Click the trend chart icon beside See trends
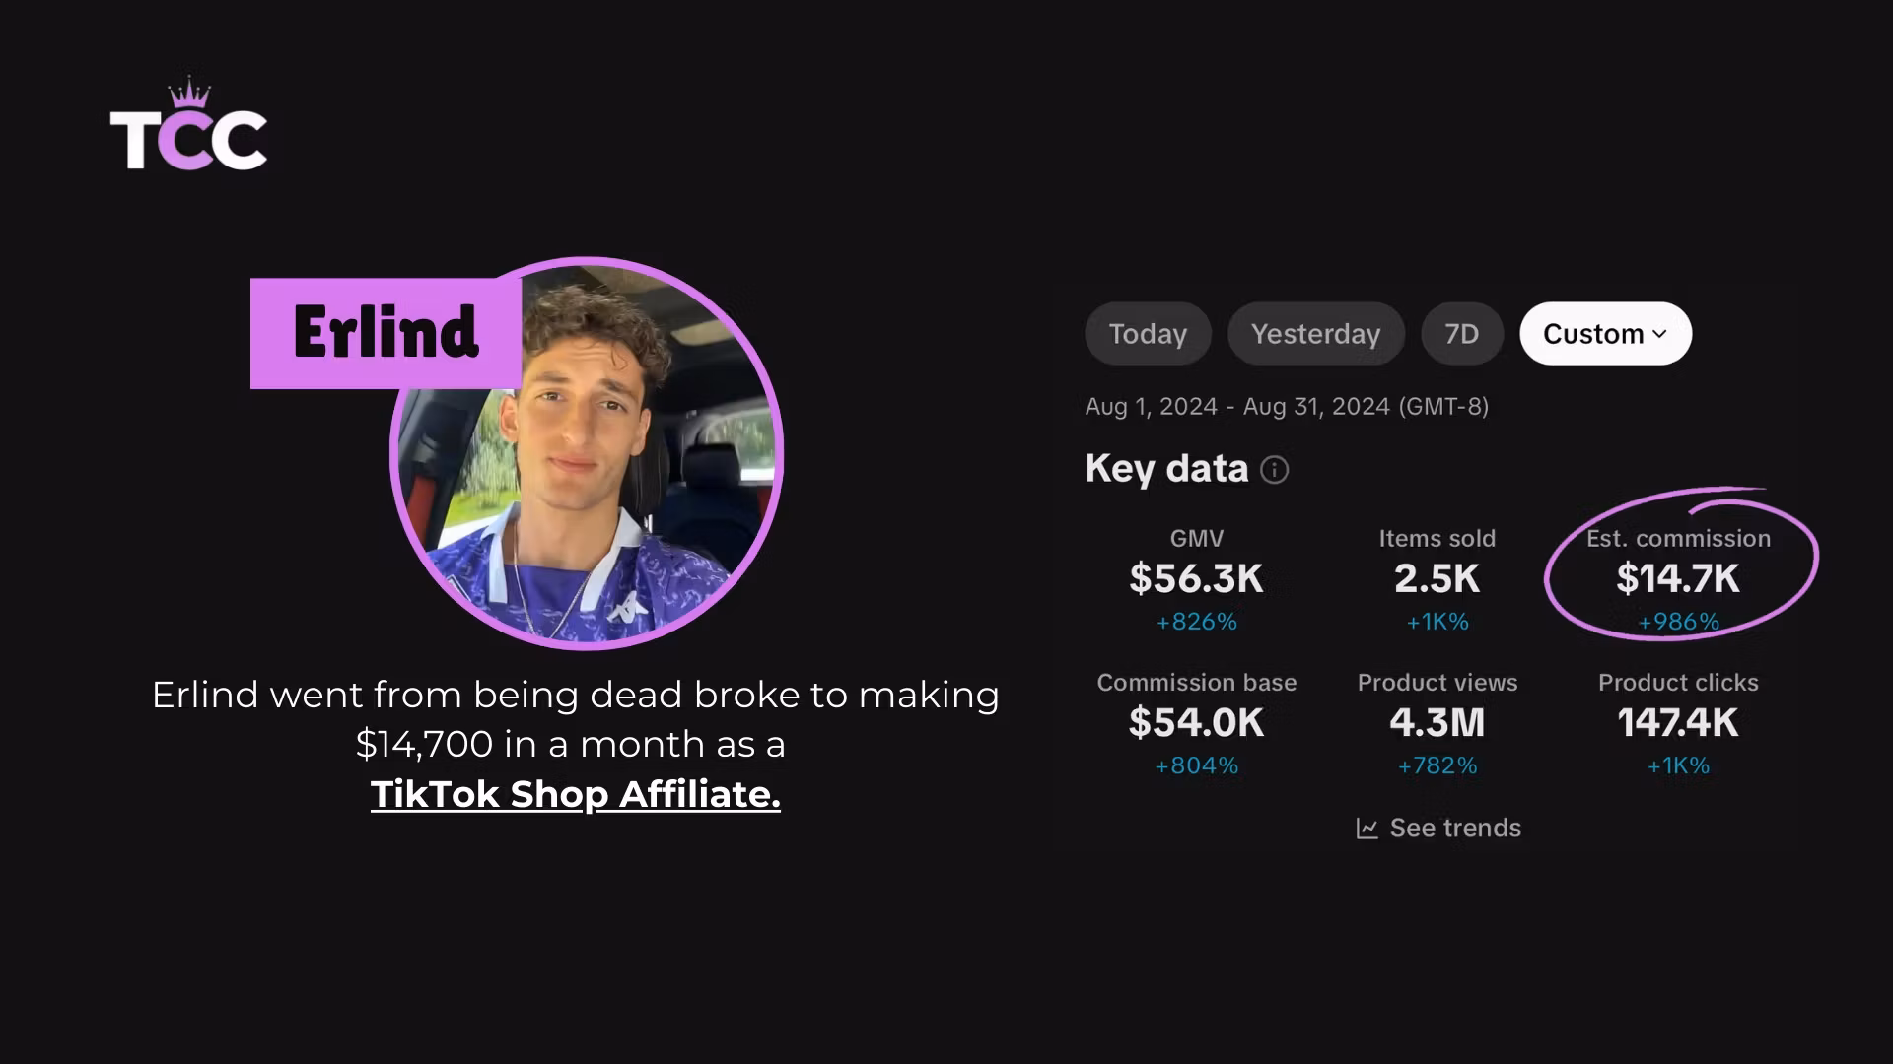The image size is (1893, 1064). pos(1367,829)
